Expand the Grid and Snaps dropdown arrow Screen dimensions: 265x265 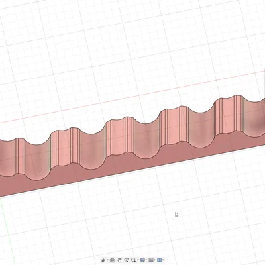coord(154,260)
